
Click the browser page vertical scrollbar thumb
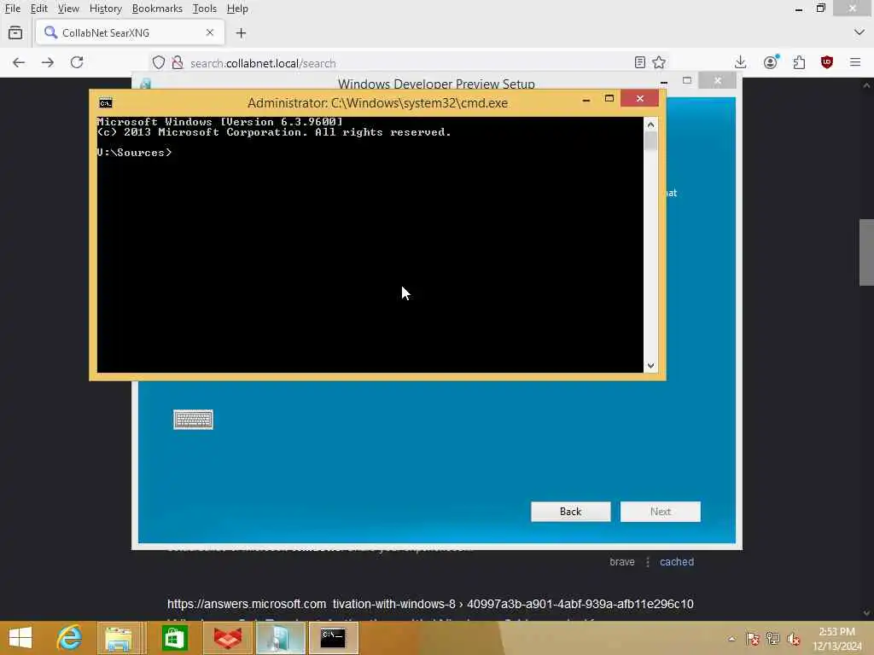(x=865, y=252)
